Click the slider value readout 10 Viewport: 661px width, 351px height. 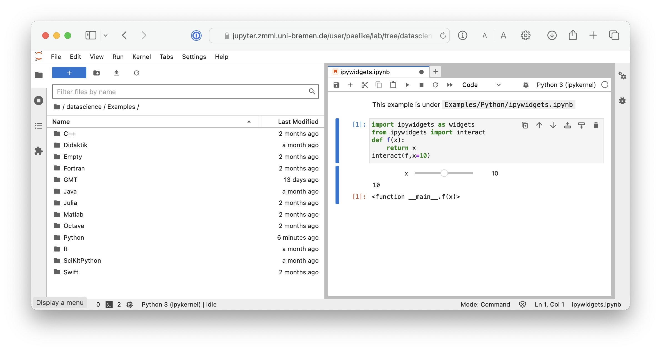tap(495, 173)
